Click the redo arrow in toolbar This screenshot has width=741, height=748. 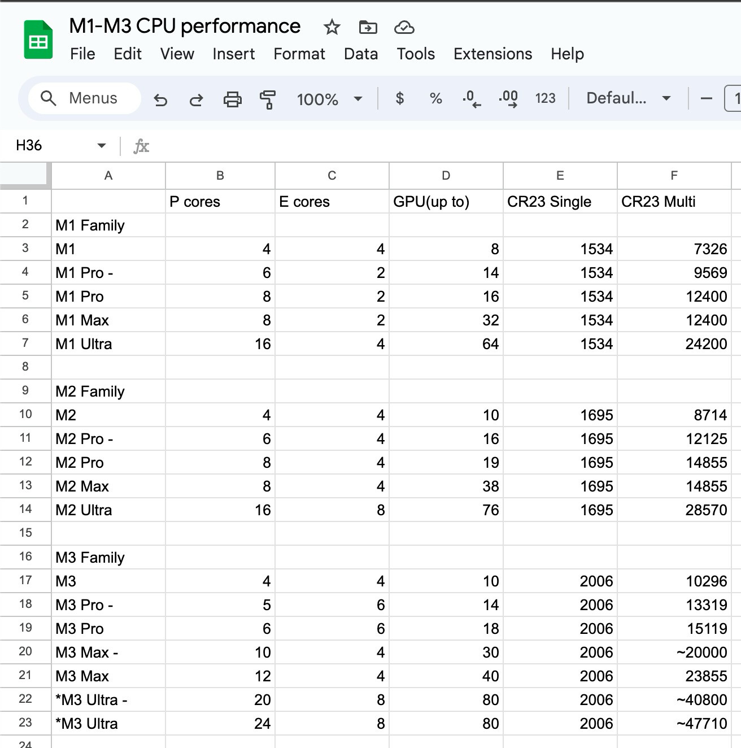[x=196, y=99]
